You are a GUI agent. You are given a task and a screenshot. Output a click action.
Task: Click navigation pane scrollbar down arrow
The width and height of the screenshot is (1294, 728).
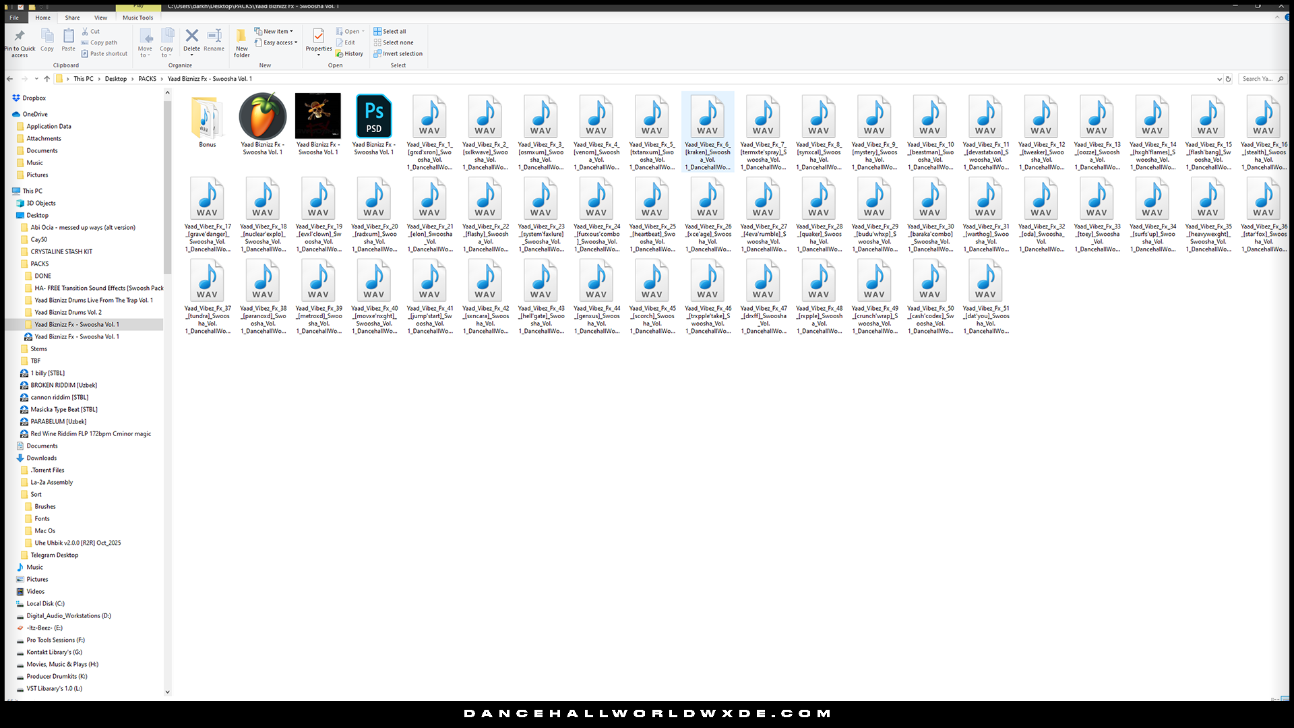click(x=167, y=691)
